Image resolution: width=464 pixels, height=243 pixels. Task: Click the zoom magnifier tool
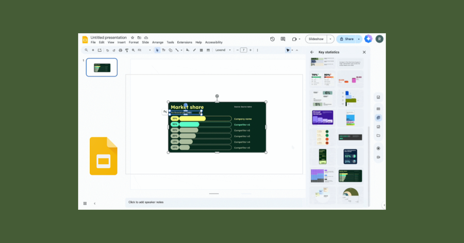tap(133, 50)
